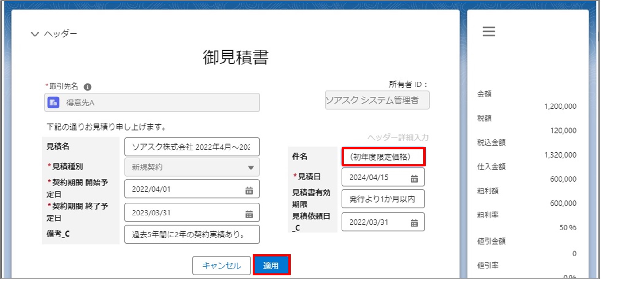The image size is (622, 281).
Task: Click the 粗利額 label
Action: coord(488,191)
